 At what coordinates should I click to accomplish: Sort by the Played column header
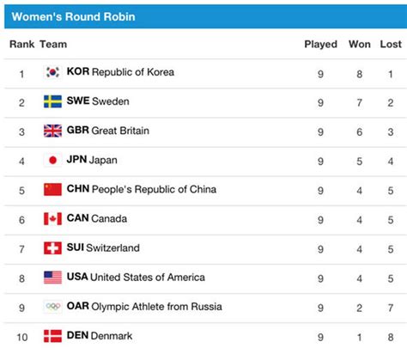coord(320,45)
